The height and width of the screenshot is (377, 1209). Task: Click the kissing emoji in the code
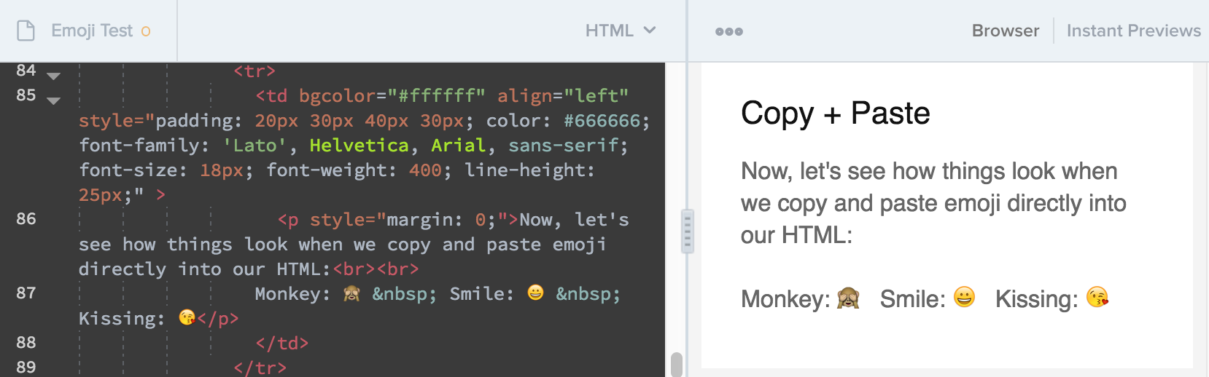pos(187,317)
